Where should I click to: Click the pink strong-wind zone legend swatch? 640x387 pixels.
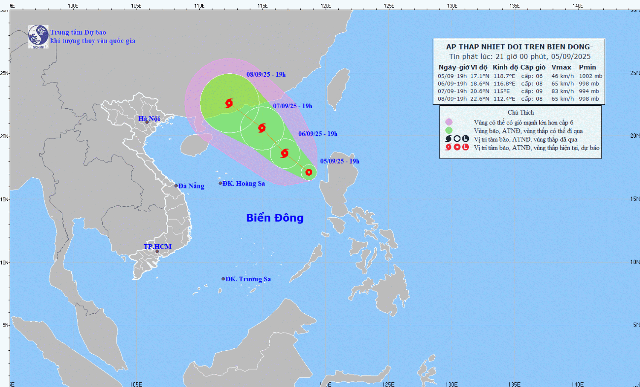point(448,122)
